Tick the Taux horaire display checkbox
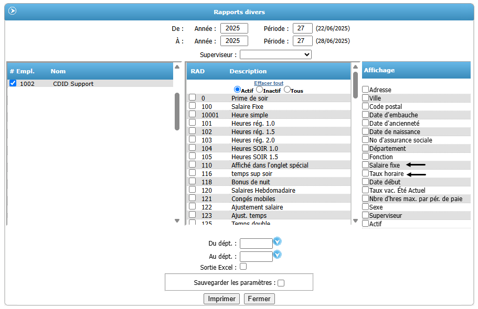This screenshot has width=478, height=309. [366, 173]
